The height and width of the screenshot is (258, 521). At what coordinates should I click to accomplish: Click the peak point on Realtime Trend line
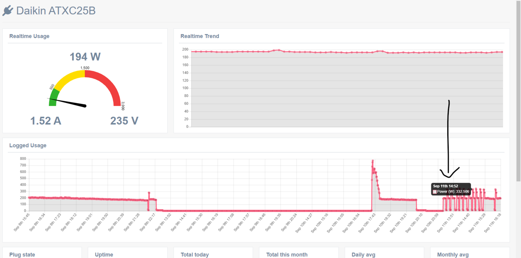tap(279, 50)
